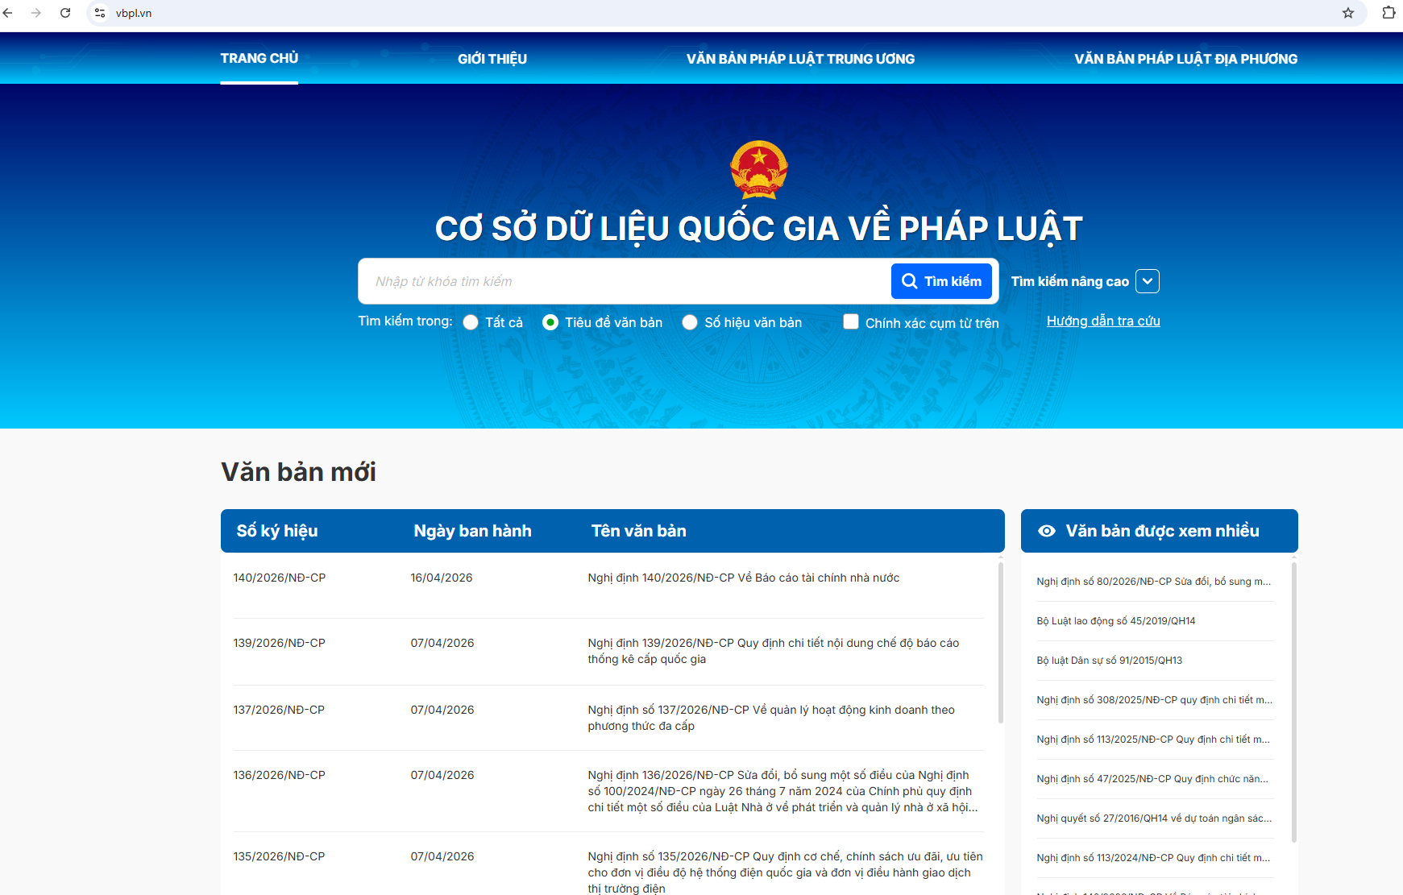Open the "Văn bản pháp luật địa phương" menu
The height and width of the screenshot is (895, 1403).
pyautogui.click(x=1185, y=59)
